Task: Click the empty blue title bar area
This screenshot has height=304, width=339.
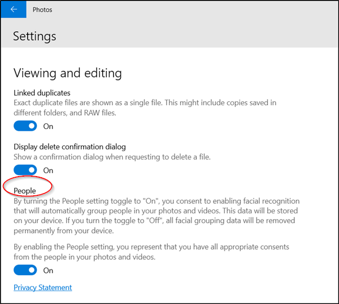Action: pyautogui.click(x=198, y=10)
